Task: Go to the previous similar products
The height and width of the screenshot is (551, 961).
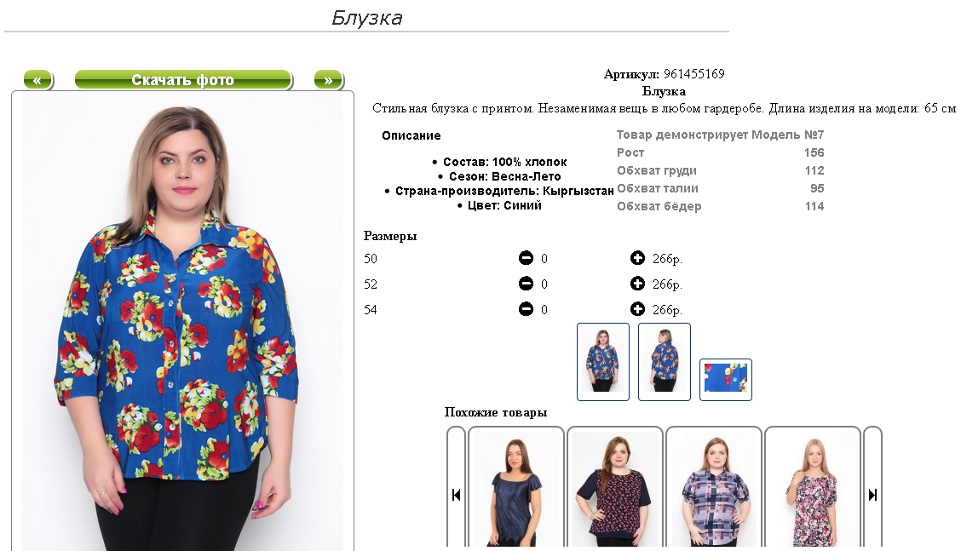Action: (x=456, y=494)
